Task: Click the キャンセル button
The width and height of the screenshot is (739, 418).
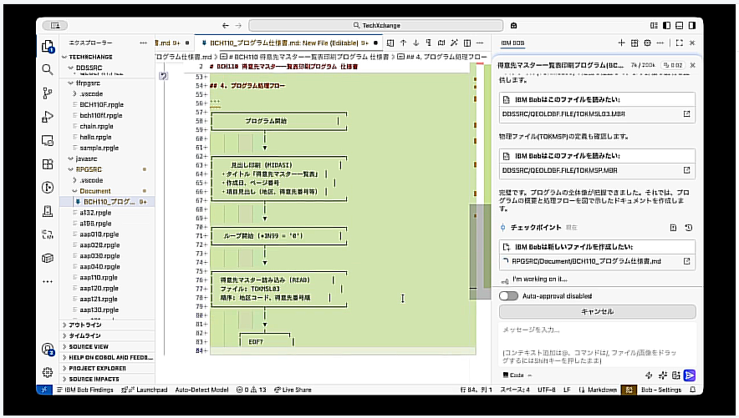Action: tap(597, 312)
